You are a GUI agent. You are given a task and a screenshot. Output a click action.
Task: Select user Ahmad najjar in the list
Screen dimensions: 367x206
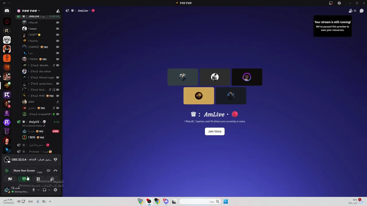[41, 78]
